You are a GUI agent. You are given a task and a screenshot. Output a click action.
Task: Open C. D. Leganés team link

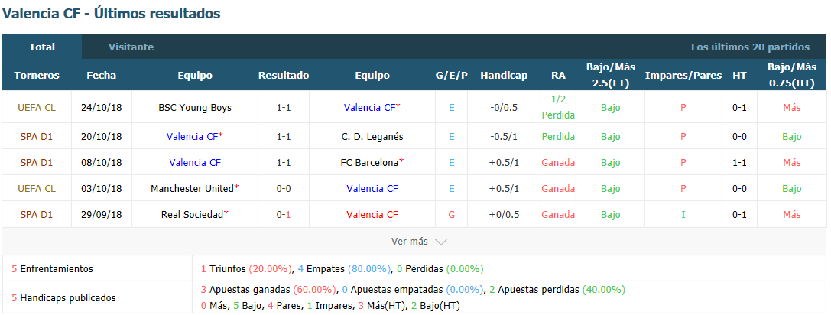(372, 136)
